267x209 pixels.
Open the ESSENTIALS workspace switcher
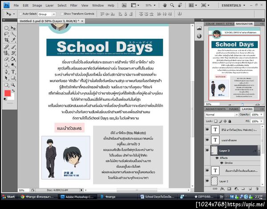coord(234,5)
